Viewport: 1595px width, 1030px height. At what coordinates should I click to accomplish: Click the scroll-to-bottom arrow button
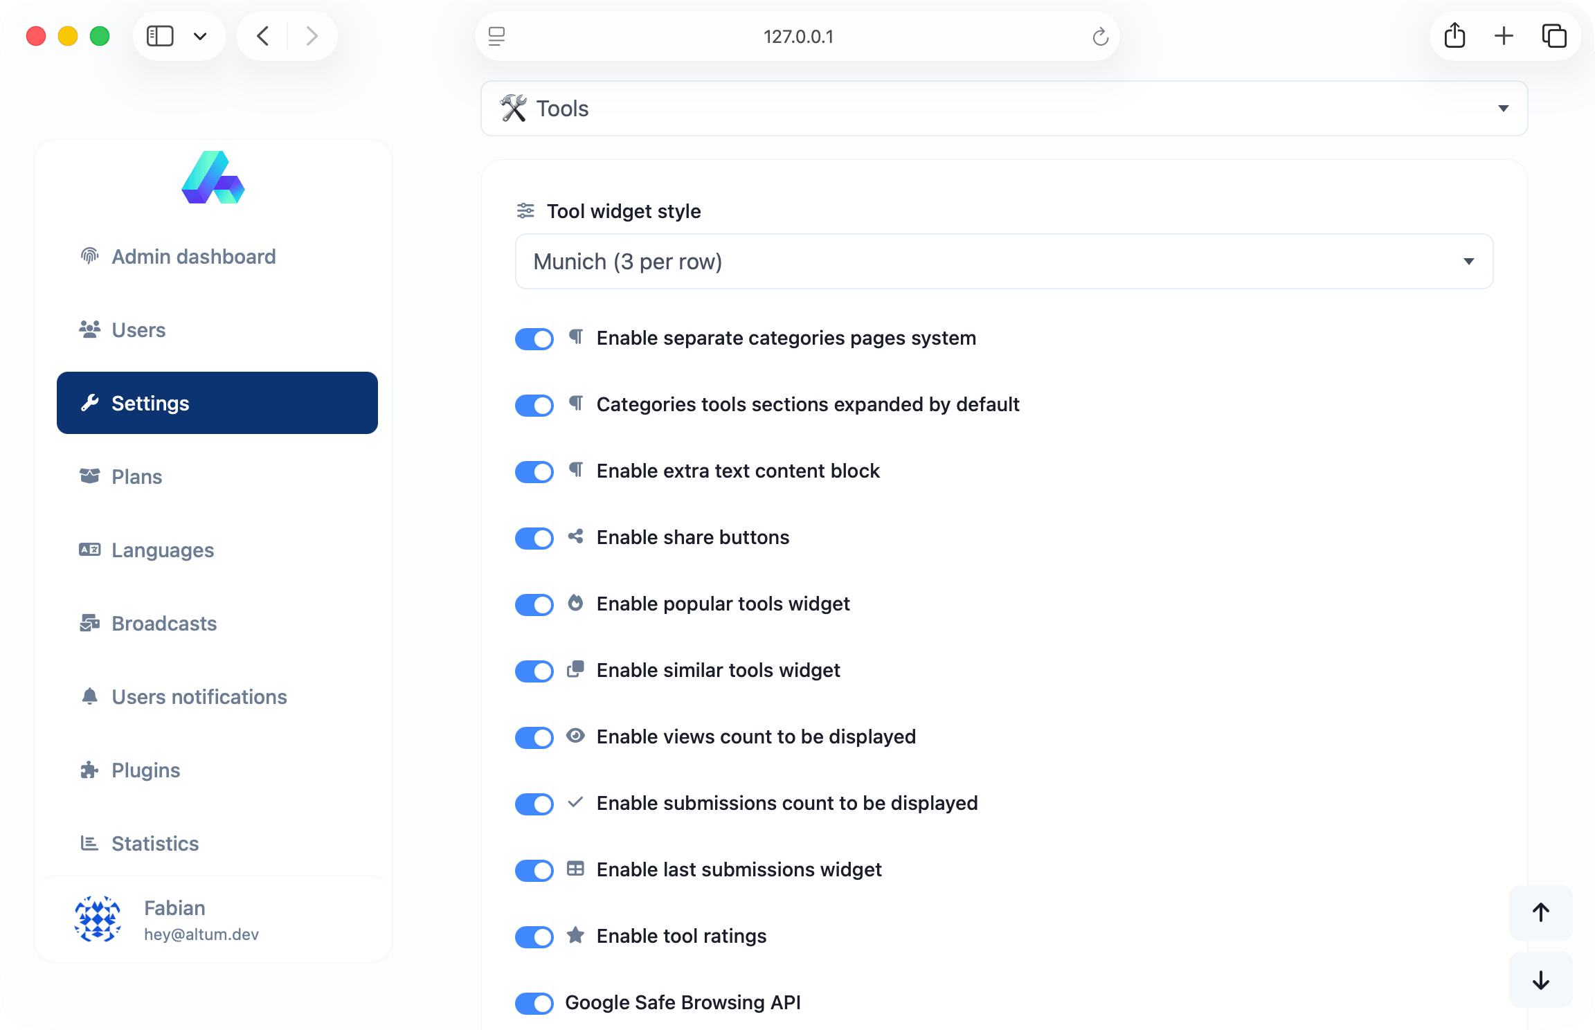tap(1540, 980)
